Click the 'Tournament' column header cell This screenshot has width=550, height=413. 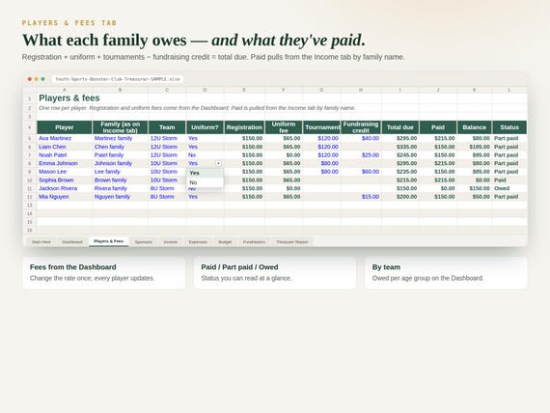(x=321, y=127)
